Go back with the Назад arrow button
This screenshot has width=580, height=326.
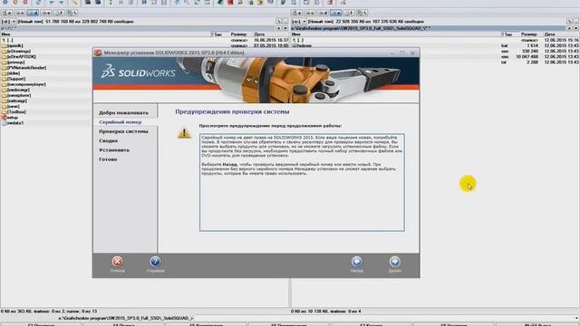coord(356,262)
